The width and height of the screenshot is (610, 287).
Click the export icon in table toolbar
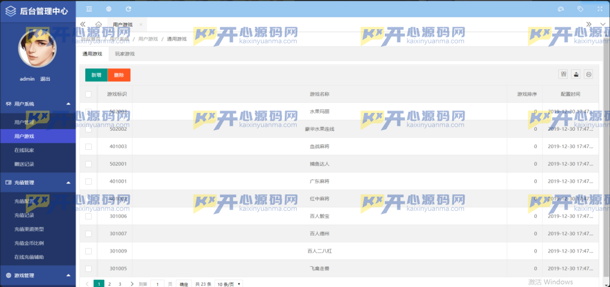(x=576, y=74)
